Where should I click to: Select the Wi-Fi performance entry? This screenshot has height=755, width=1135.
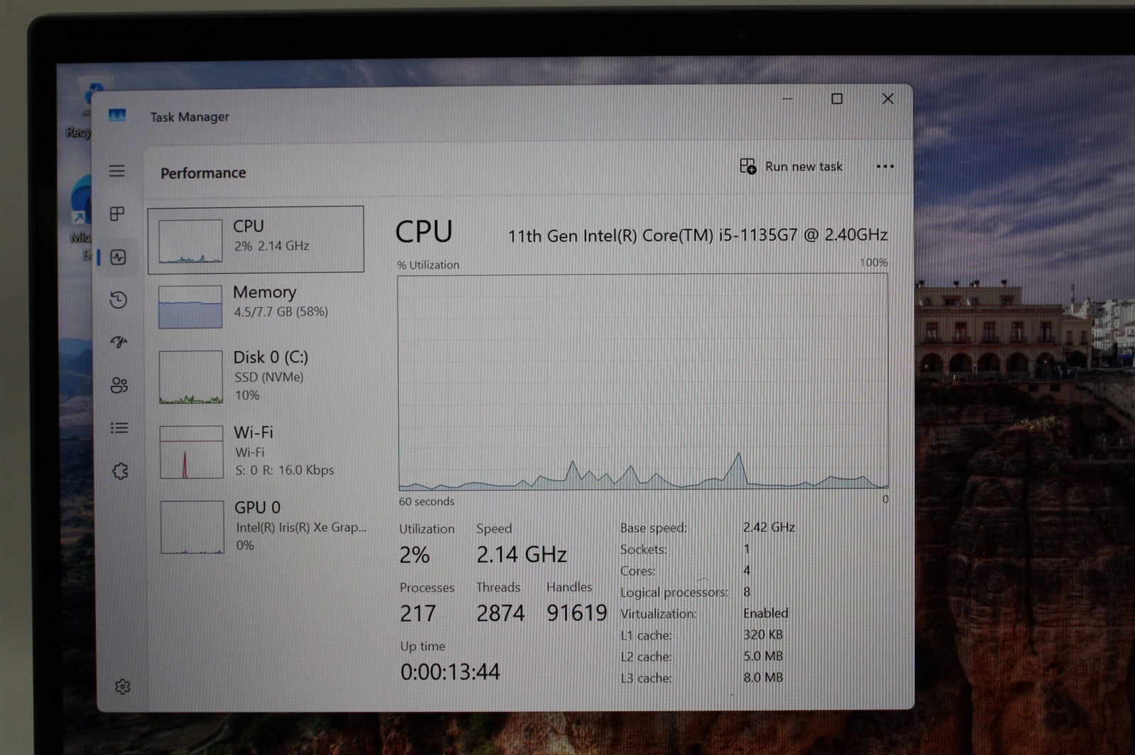[x=258, y=451]
